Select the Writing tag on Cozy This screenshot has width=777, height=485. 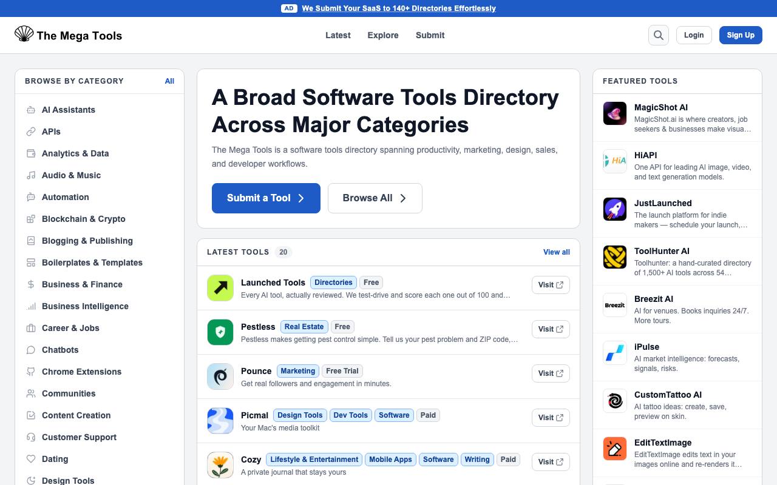pos(477,460)
